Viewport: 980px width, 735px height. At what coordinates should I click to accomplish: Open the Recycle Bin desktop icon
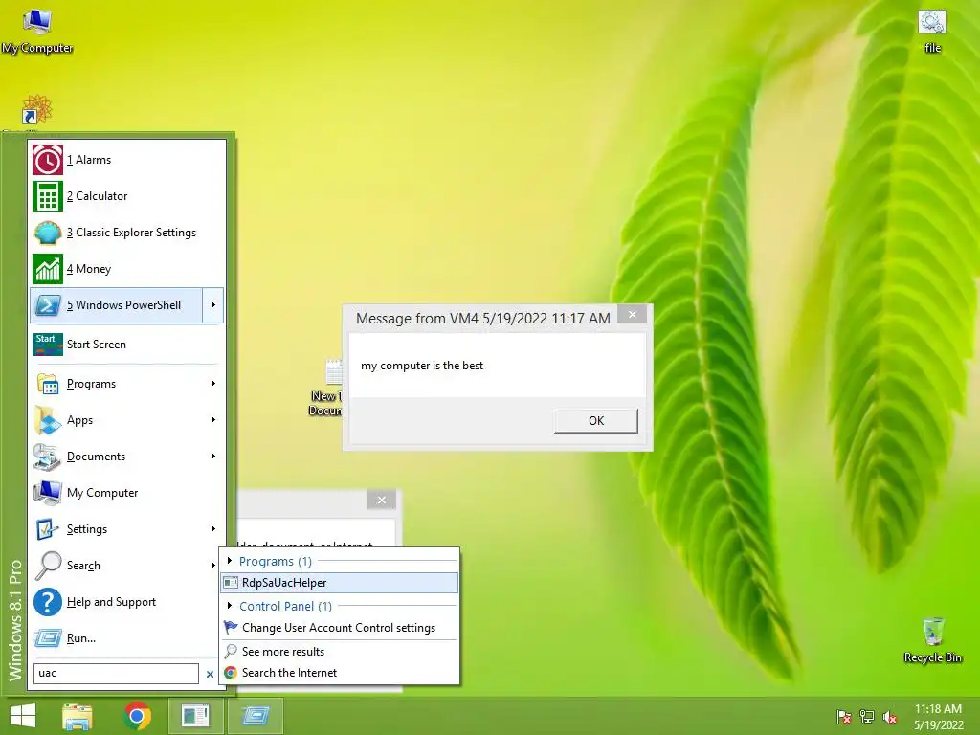click(932, 640)
